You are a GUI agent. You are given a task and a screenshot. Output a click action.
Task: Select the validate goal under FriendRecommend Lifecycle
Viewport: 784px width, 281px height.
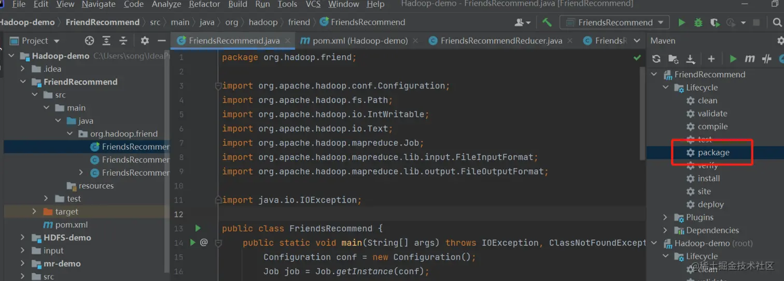[x=712, y=114]
